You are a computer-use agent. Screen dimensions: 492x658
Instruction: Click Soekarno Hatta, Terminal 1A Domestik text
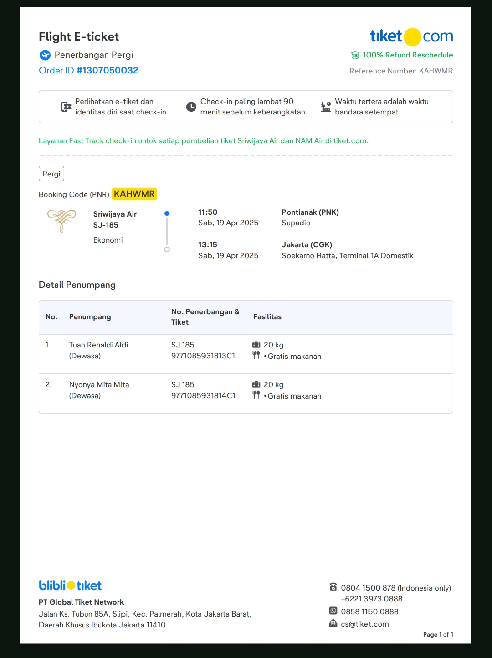point(348,256)
